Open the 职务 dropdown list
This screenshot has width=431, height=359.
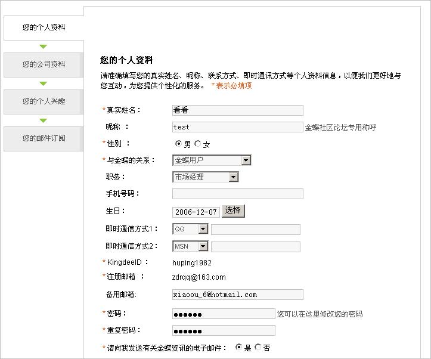(233, 177)
